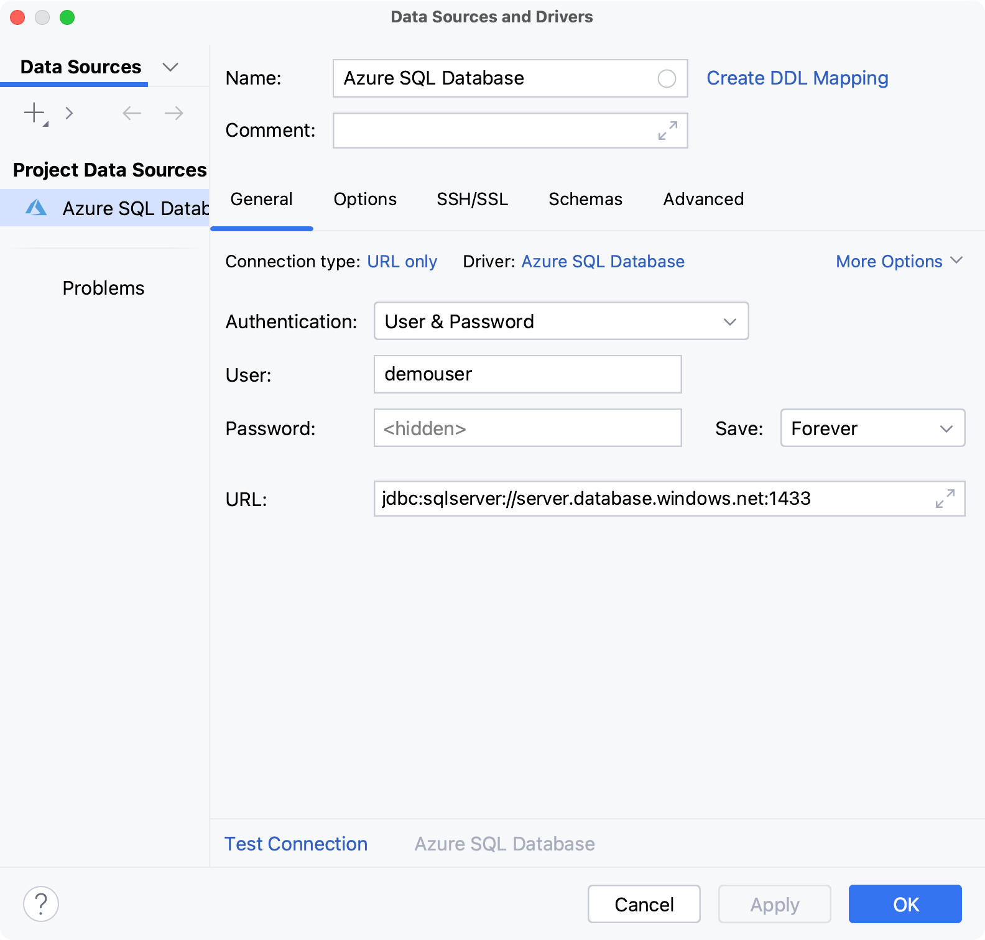Open the Authentication dropdown

click(x=561, y=321)
